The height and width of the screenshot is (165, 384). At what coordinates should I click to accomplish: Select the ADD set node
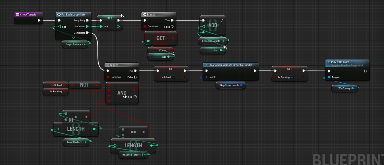(x=213, y=26)
